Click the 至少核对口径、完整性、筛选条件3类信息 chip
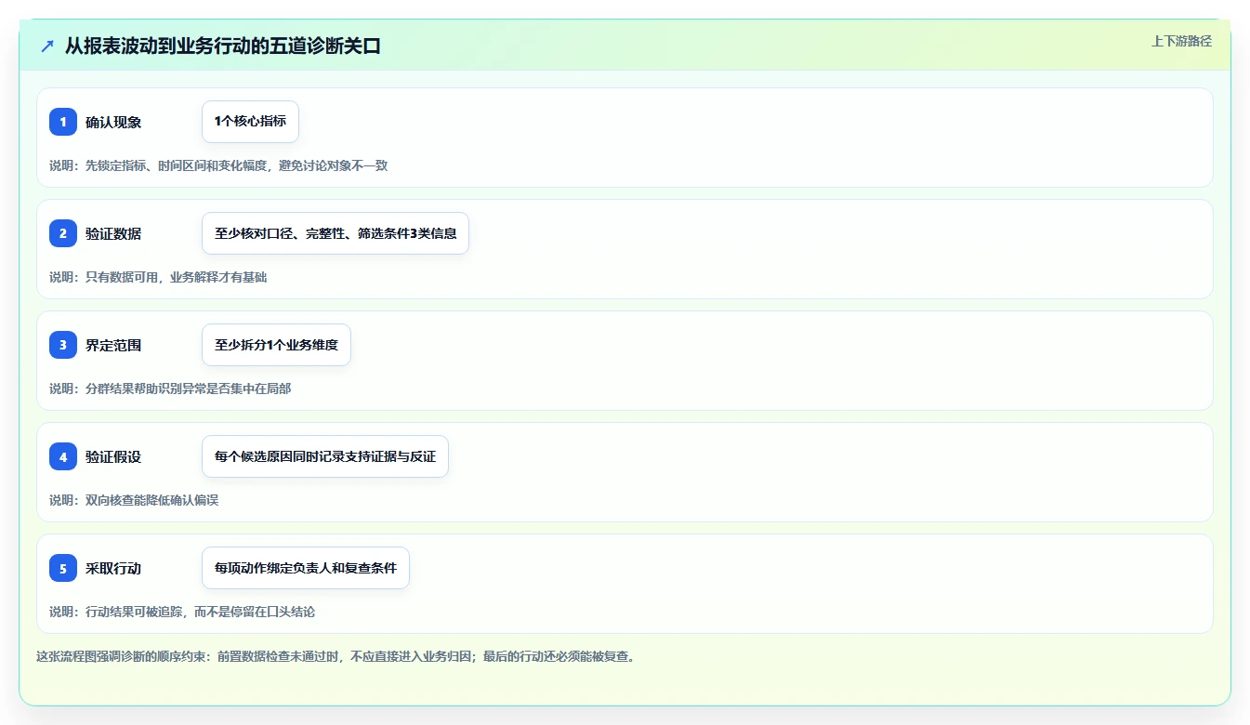The width and height of the screenshot is (1250, 725). point(336,233)
